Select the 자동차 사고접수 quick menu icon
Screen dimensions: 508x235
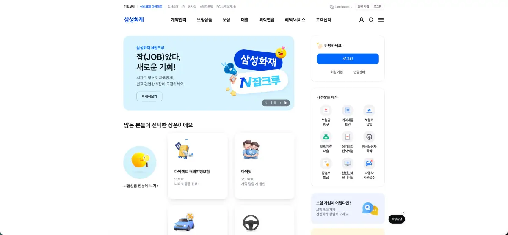point(369,163)
